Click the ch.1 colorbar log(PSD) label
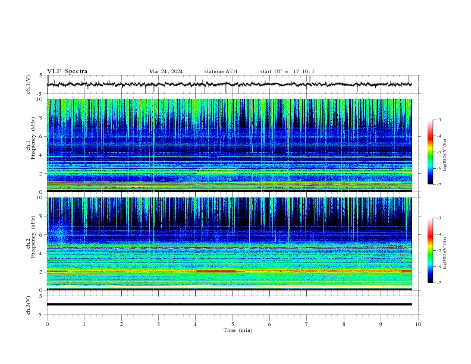The width and height of the screenshot is (471, 364). 445,155
